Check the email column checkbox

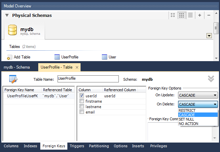[82, 112]
